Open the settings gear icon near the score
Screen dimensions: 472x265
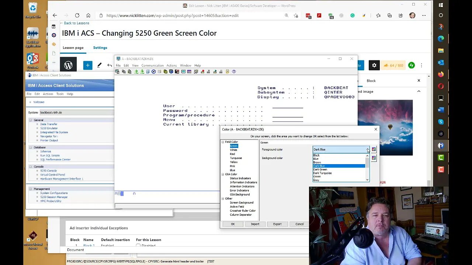[x=374, y=65]
